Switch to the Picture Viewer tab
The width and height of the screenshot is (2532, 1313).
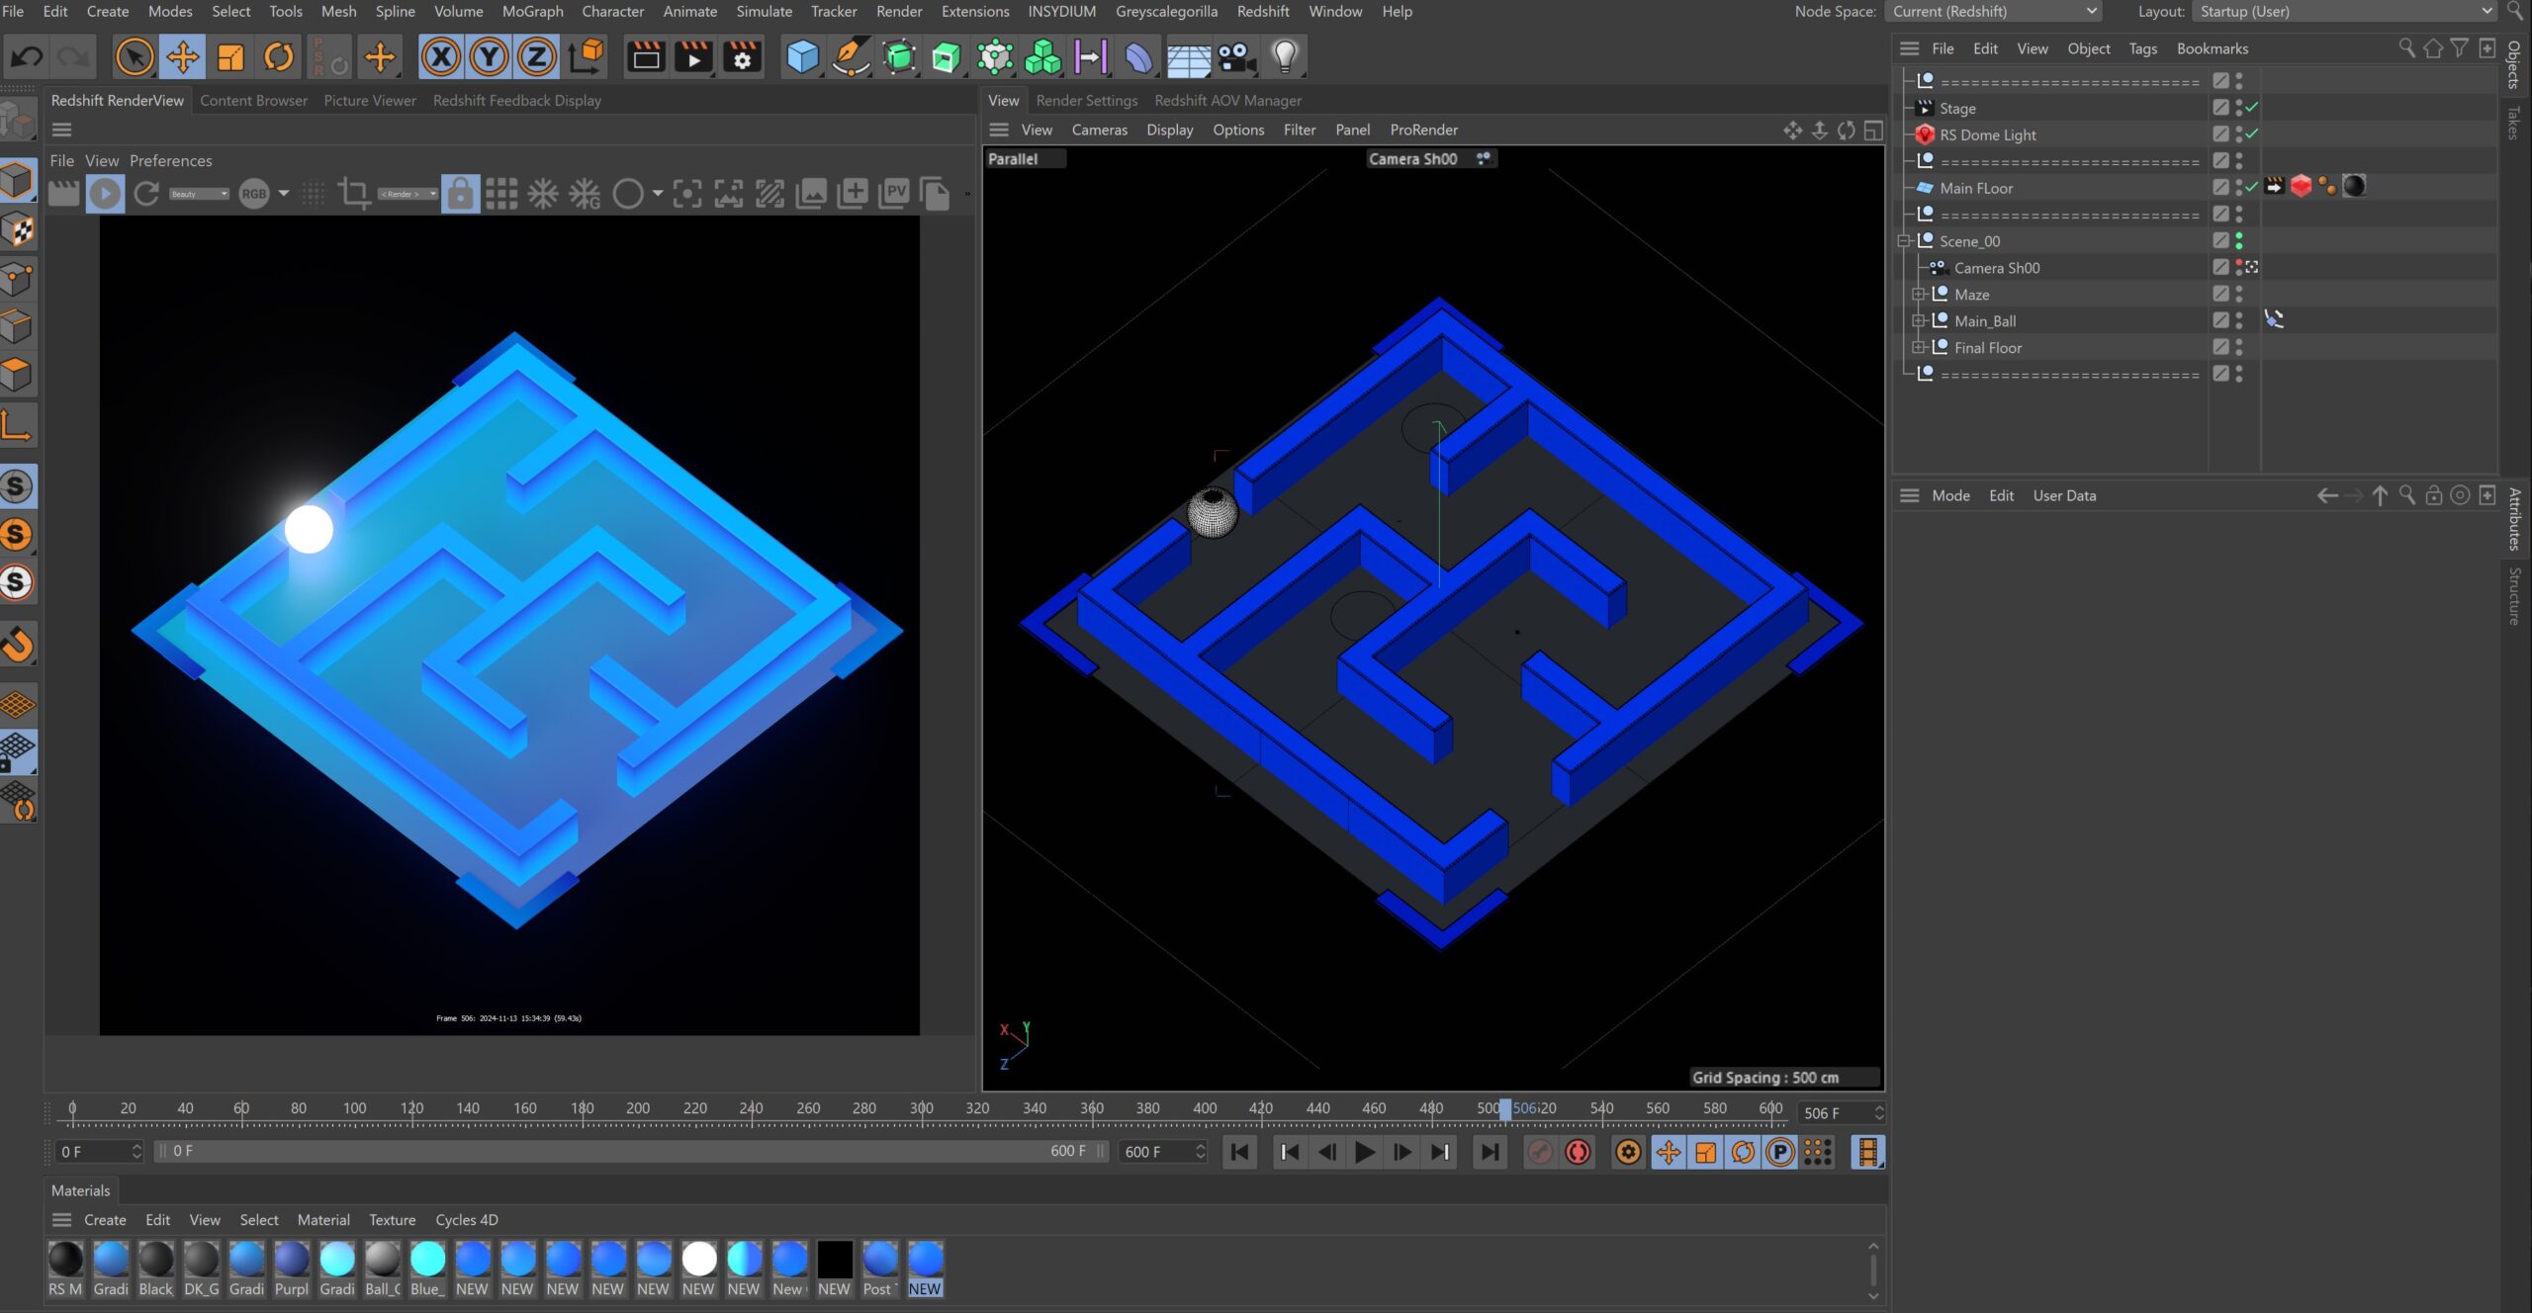pos(370,101)
